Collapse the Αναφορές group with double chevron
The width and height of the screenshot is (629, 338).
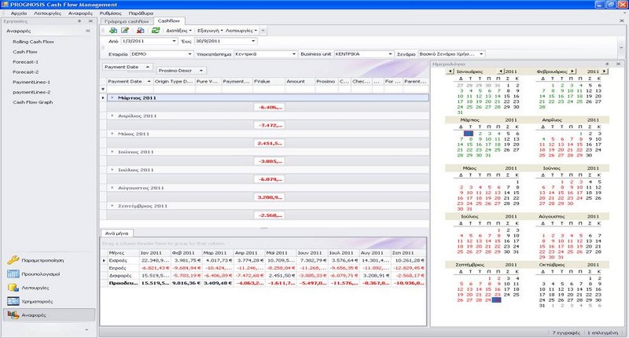(x=87, y=31)
